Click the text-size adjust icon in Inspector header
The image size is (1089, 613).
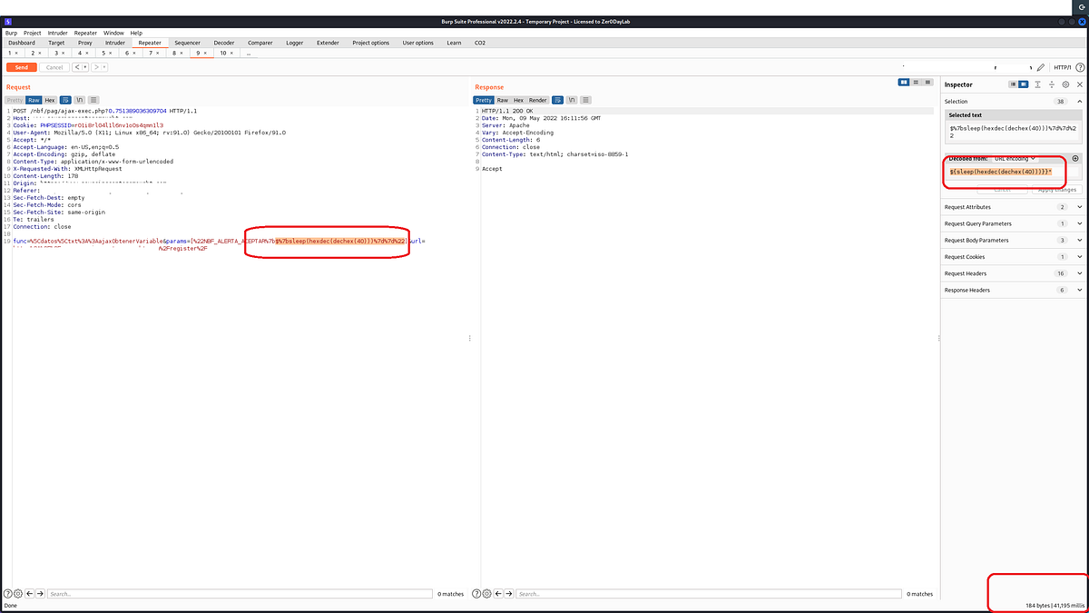click(x=1037, y=86)
